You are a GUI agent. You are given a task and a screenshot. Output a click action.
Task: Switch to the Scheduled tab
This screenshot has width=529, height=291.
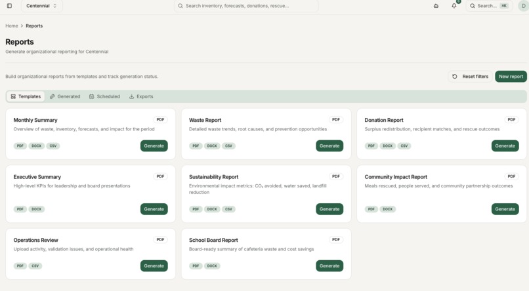point(104,96)
